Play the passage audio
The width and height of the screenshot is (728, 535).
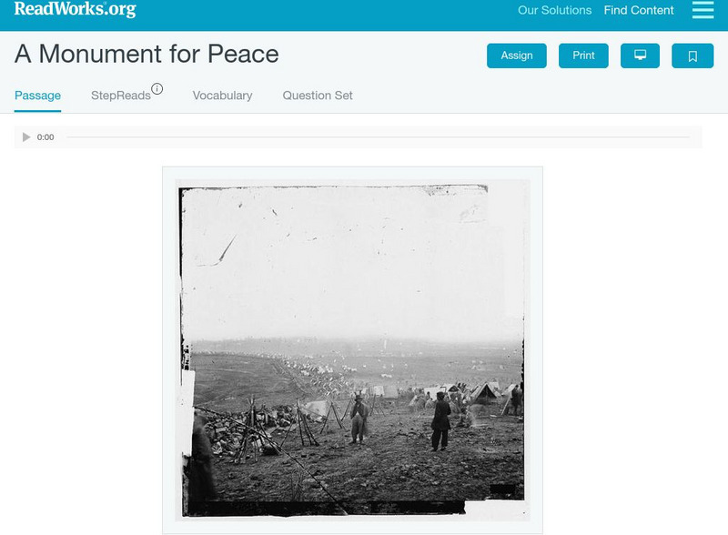point(26,137)
